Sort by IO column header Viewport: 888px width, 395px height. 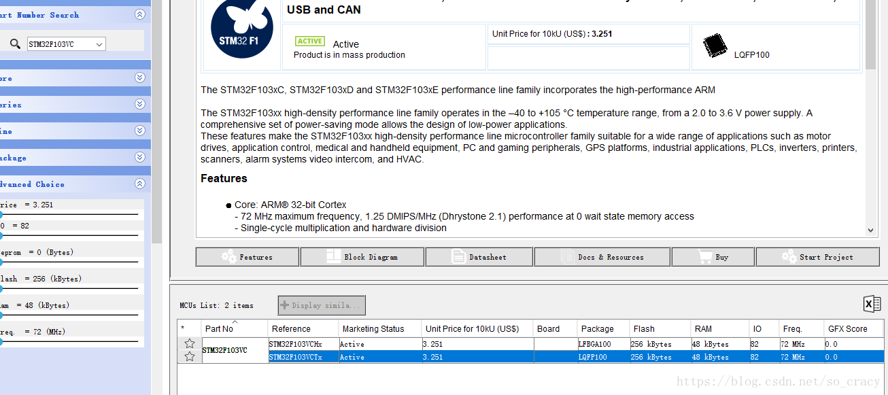(x=764, y=328)
